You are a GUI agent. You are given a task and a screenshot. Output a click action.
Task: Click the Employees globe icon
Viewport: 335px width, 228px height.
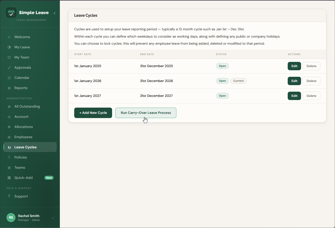pos(9,137)
